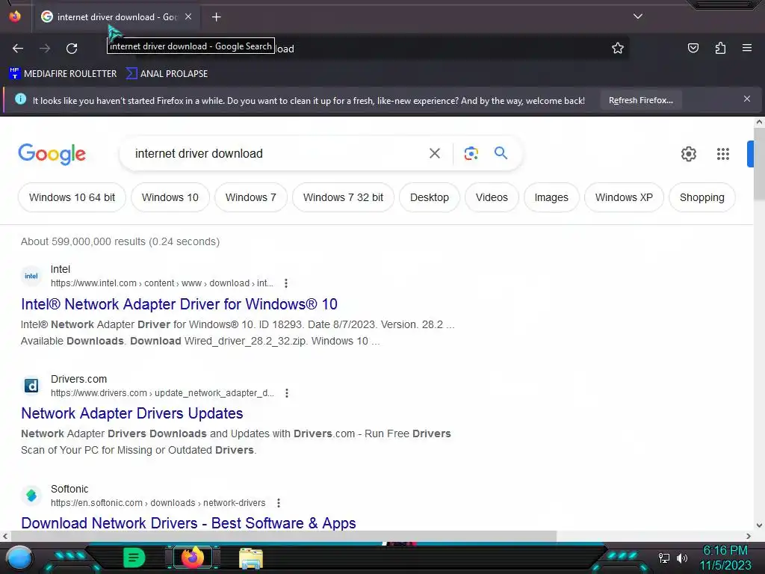Screen dimensions: 765x574
Task: Click the Google search input field
Action: click(x=276, y=154)
